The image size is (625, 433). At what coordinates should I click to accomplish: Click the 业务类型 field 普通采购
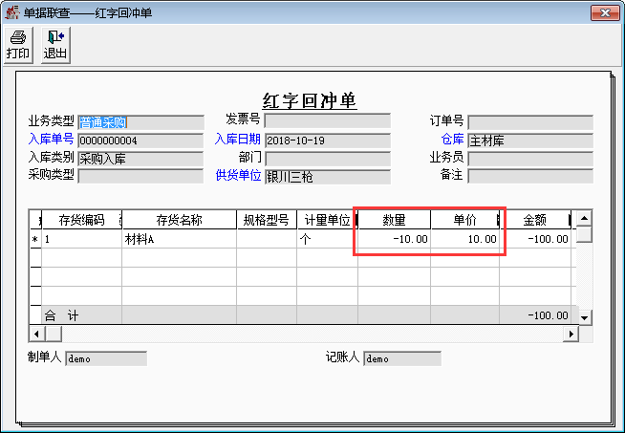click(140, 122)
